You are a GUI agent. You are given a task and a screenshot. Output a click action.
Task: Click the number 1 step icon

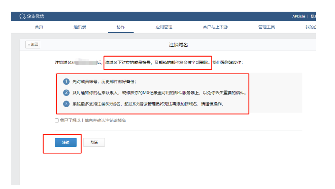66,81
